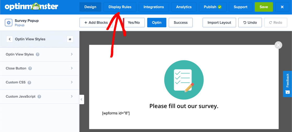Undo the last change
292x132 pixels.
[x=250, y=22]
